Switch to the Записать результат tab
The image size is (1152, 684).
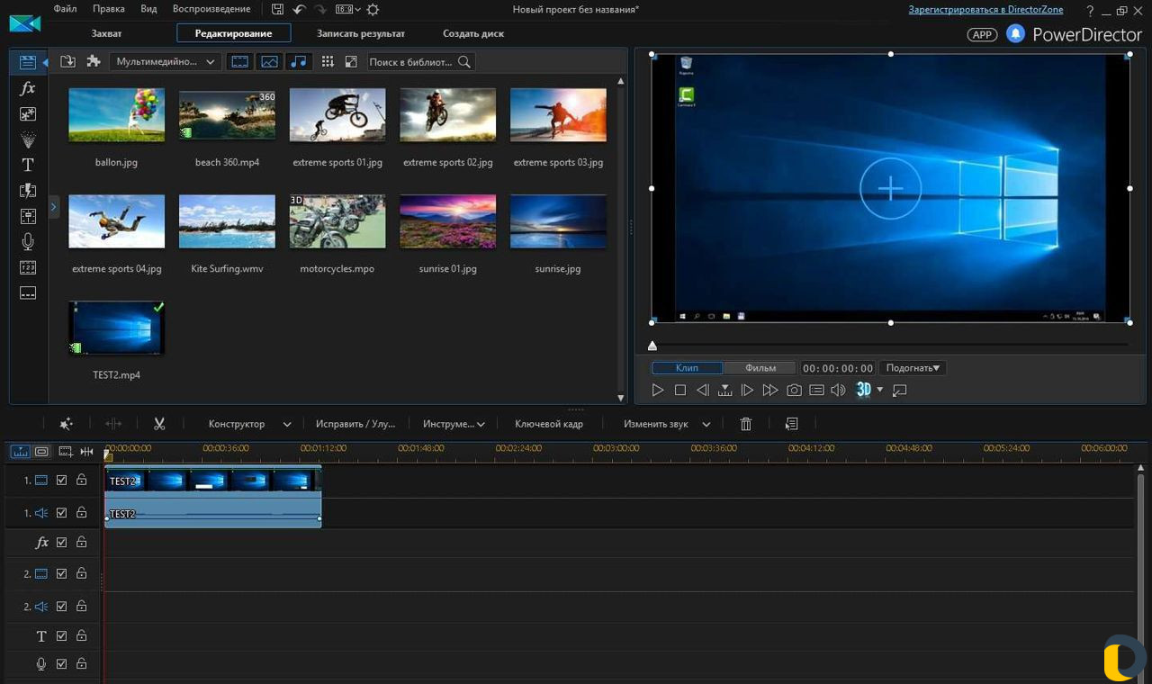(x=361, y=33)
